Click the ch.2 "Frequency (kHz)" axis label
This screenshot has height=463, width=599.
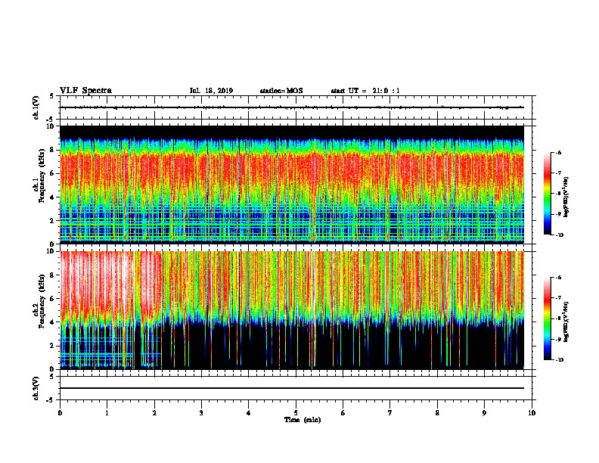point(42,301)
